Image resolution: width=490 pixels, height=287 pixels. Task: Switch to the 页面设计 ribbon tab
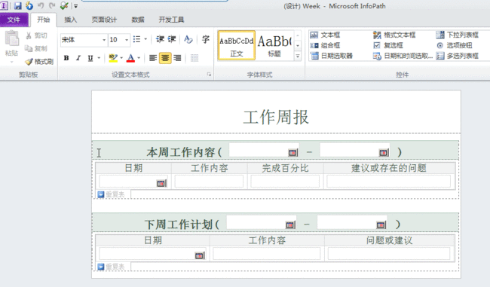coord(104,20)
